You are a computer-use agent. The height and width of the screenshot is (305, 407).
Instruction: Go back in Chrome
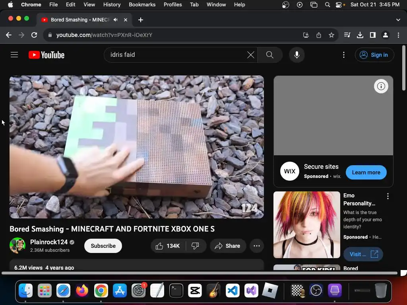9,35
